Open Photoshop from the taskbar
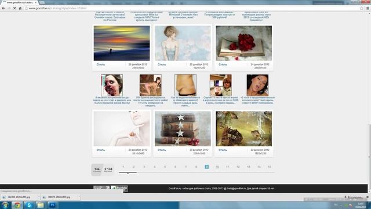 52,205
